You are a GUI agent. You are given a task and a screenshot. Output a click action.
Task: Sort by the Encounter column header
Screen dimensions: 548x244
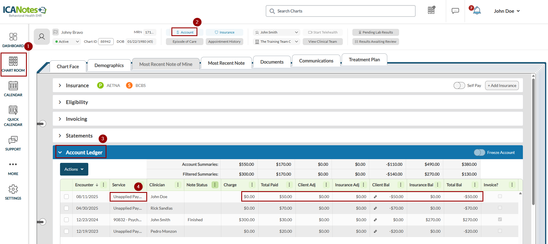point(84,185)
